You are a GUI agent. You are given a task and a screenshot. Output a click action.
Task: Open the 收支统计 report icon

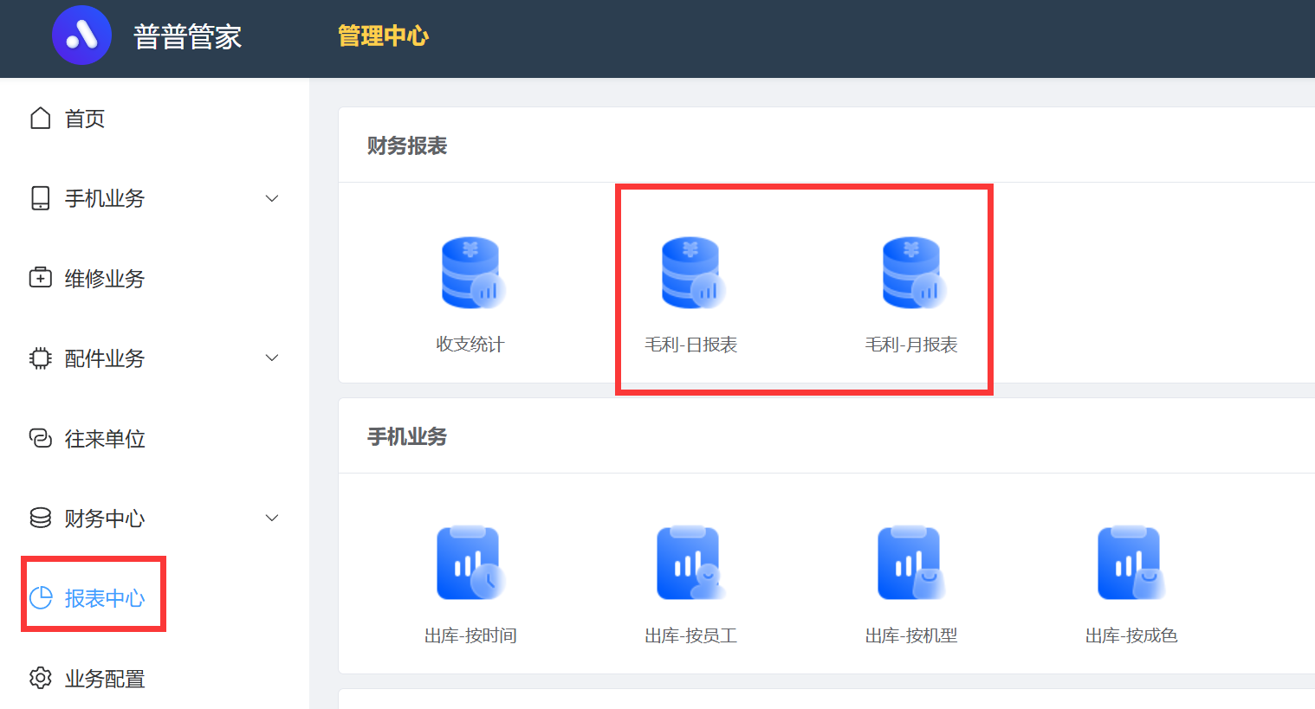pyautogui.click(x=472, y=273)
